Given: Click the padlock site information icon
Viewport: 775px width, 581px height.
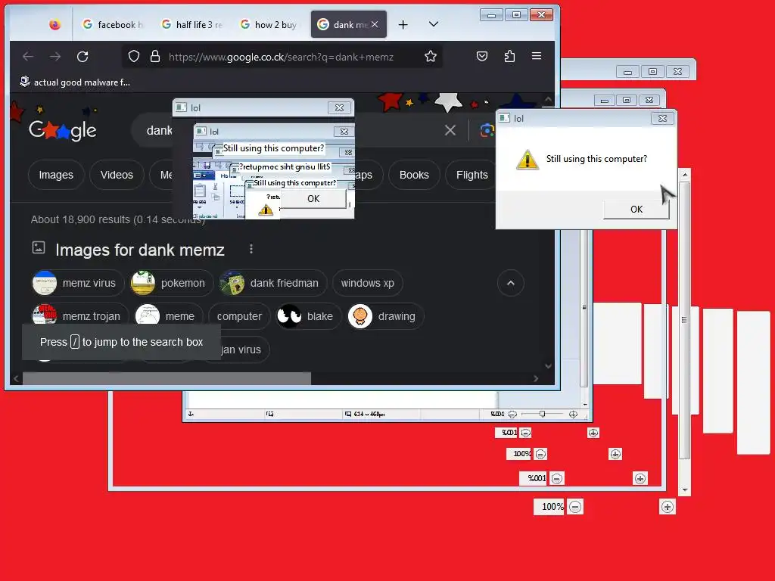Looking at the screenshot, I should (x=154, y=56).
